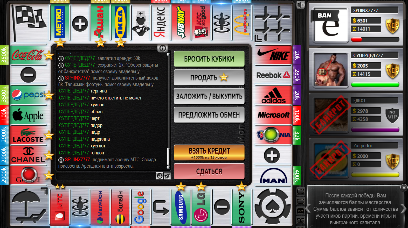This screenshot has height=228, width=408.
Task: Select the Microsoft board cell
Action: click(x=273, y=115)
